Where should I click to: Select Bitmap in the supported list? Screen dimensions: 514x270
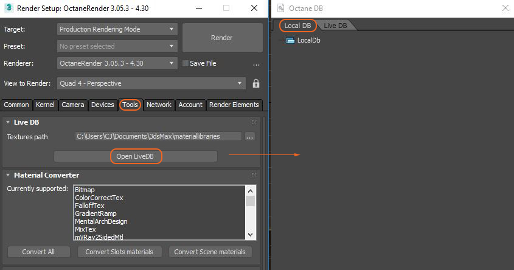(x=85, y=190)
